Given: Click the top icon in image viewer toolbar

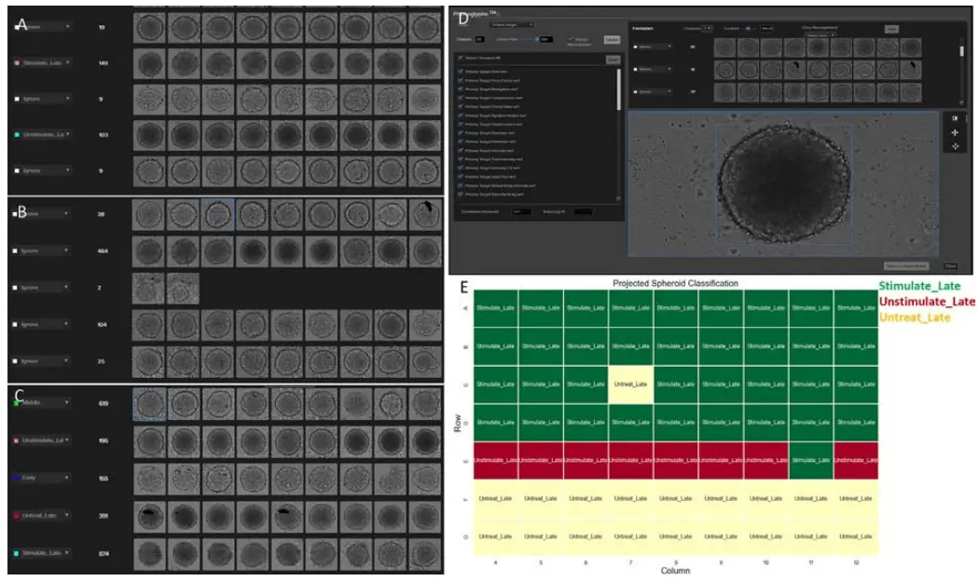Looking at the screenshot, I should 955,118.
